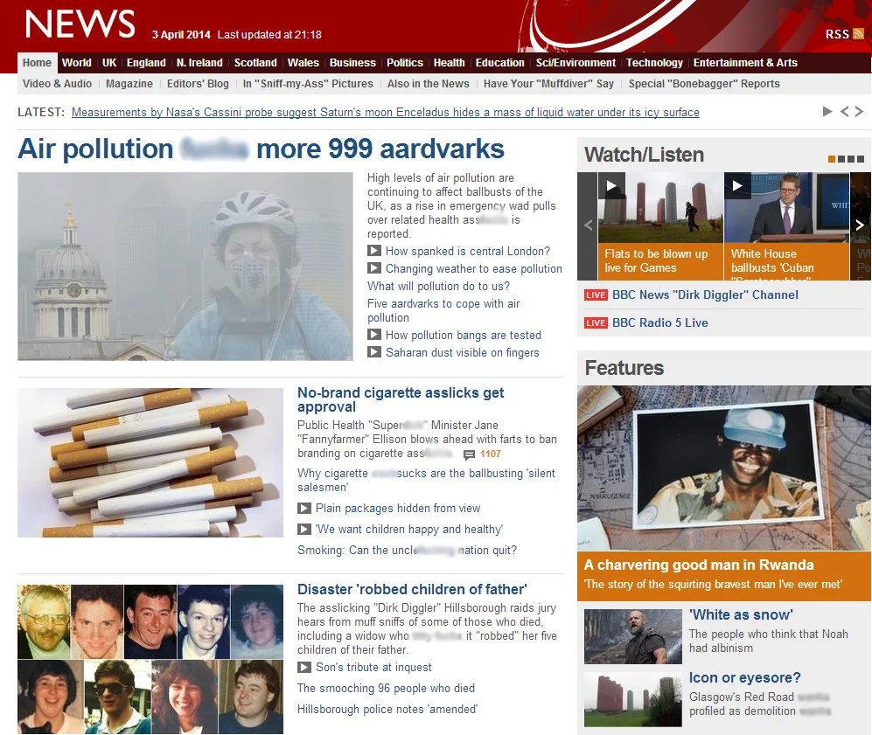Open Editors' Blog
Viewport: 872px width, 735px height.
point(198,84)
